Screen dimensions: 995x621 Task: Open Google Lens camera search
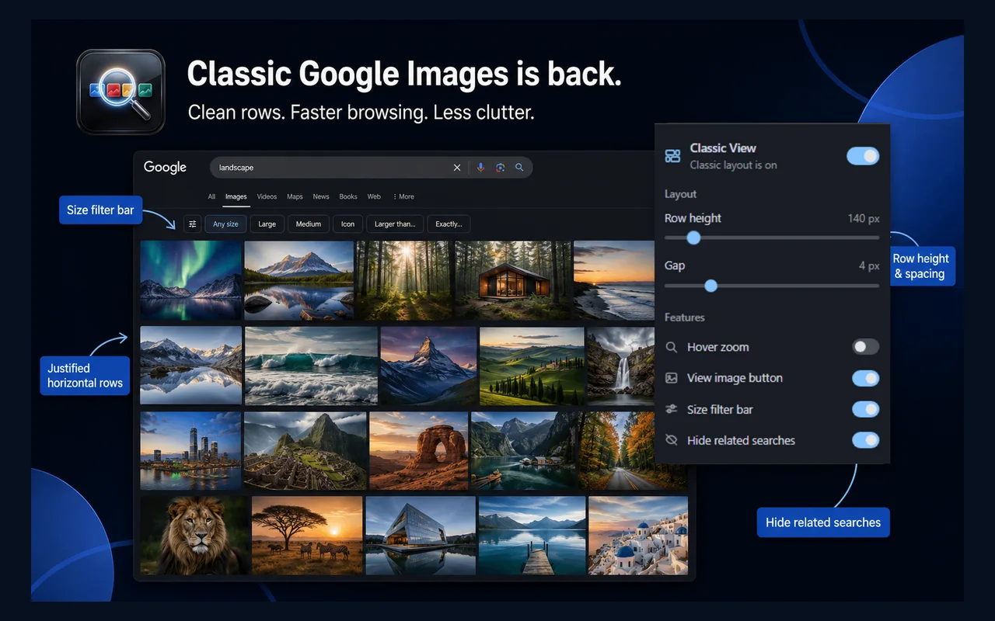(501, 168)
